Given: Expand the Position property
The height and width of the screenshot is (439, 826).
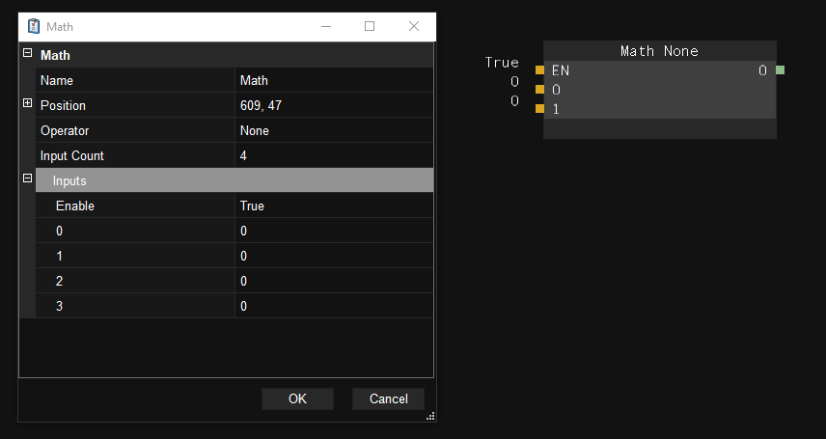Looking at the screenshot, I should click(27, 104).
